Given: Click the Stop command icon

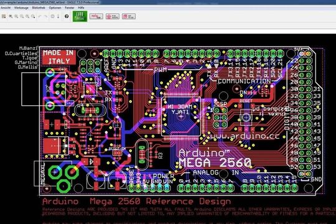Looking at the screenshot, I should [x=52, y=16].
